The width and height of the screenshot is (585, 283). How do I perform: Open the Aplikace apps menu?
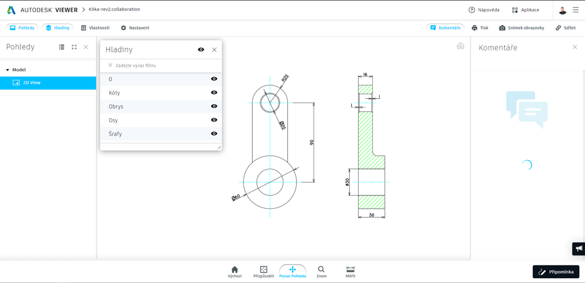tap(525, 10)
